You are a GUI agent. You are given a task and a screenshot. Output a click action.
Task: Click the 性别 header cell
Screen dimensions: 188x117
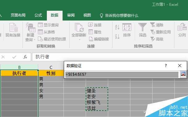click(x=51, y=73)
